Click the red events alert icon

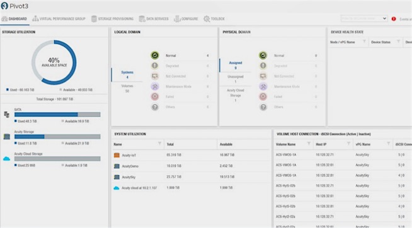tap(394, 19)
